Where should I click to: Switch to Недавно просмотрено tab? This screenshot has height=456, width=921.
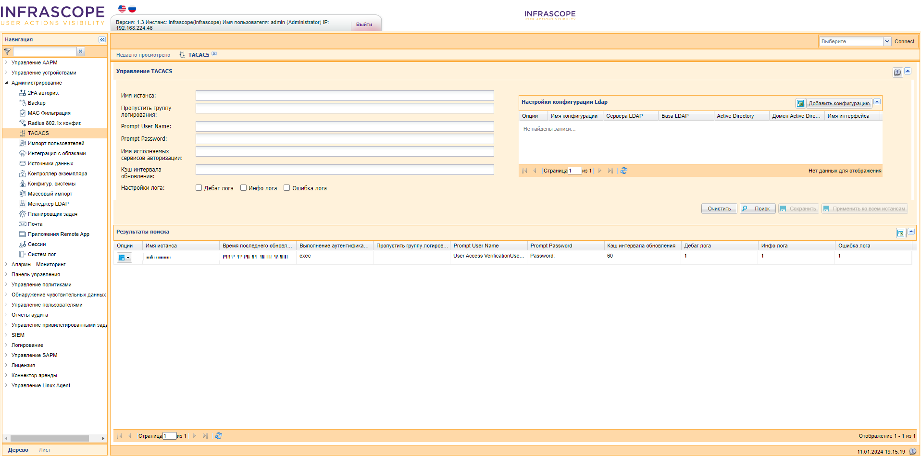(x=143, y=55)
